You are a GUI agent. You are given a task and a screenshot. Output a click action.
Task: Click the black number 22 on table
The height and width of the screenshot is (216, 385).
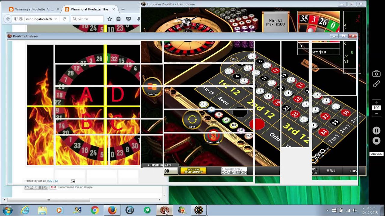pyautogui.click(x=286, y=108)
